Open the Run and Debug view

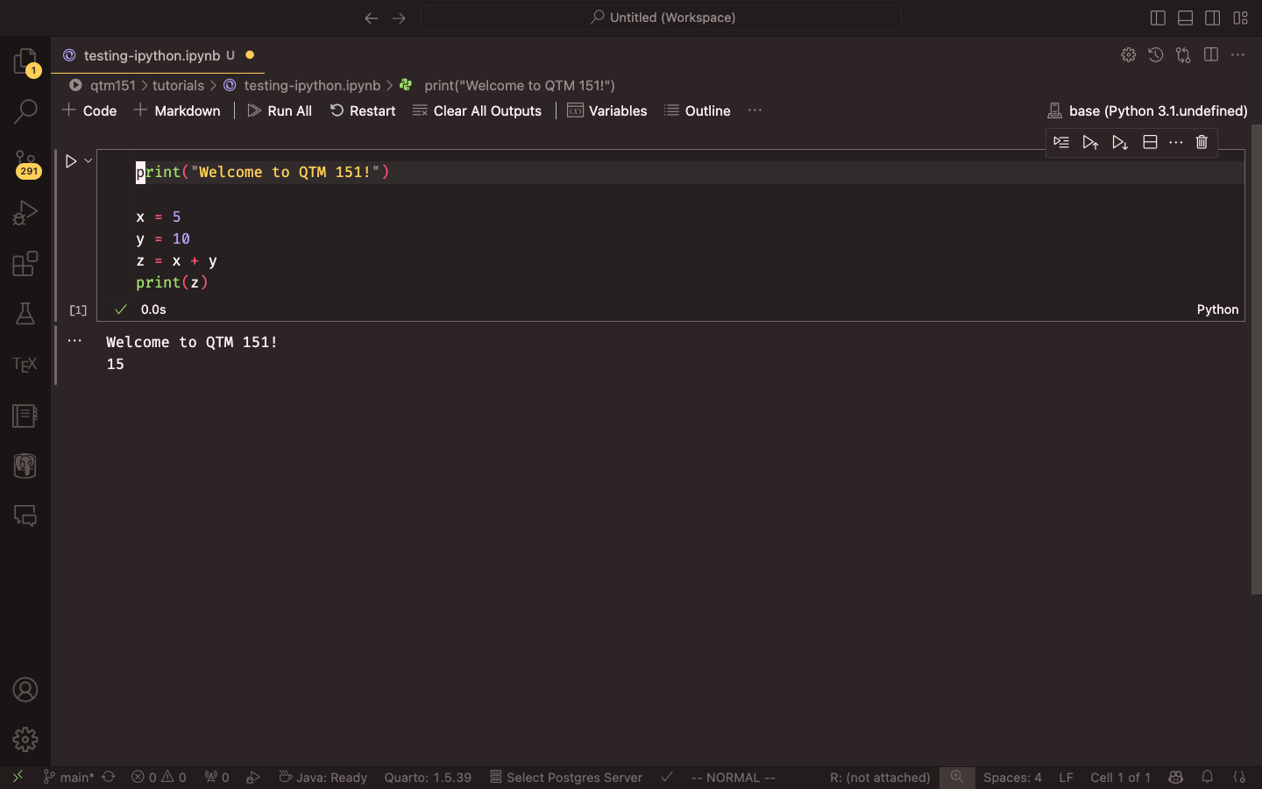25,213
